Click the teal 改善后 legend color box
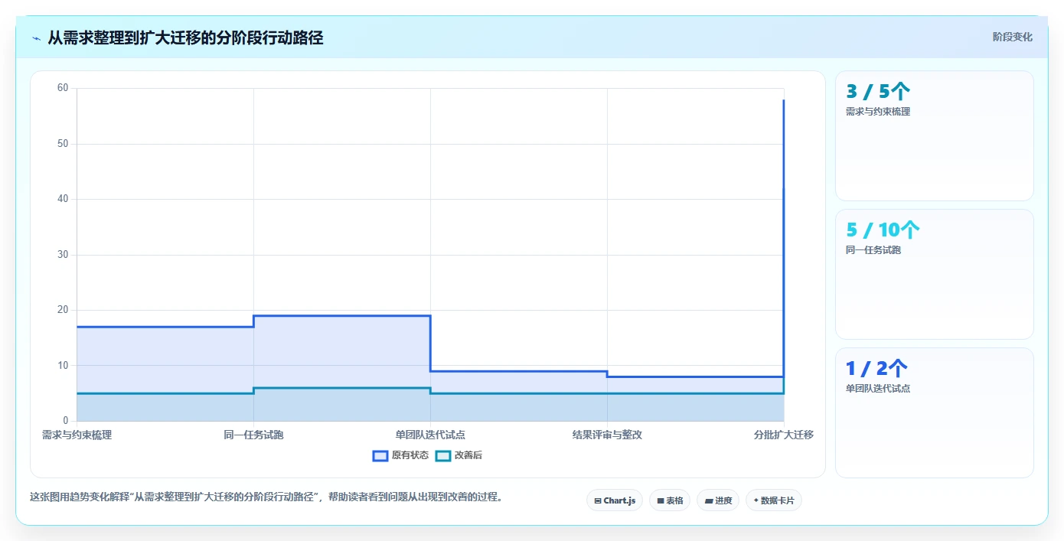 (443, 455)
